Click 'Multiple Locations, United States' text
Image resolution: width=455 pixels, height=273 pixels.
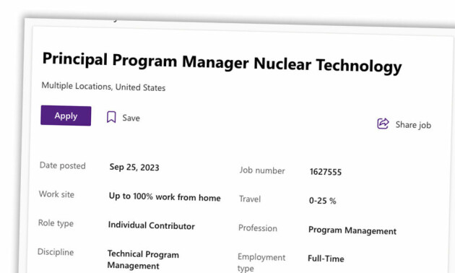[x=103, y=87]
